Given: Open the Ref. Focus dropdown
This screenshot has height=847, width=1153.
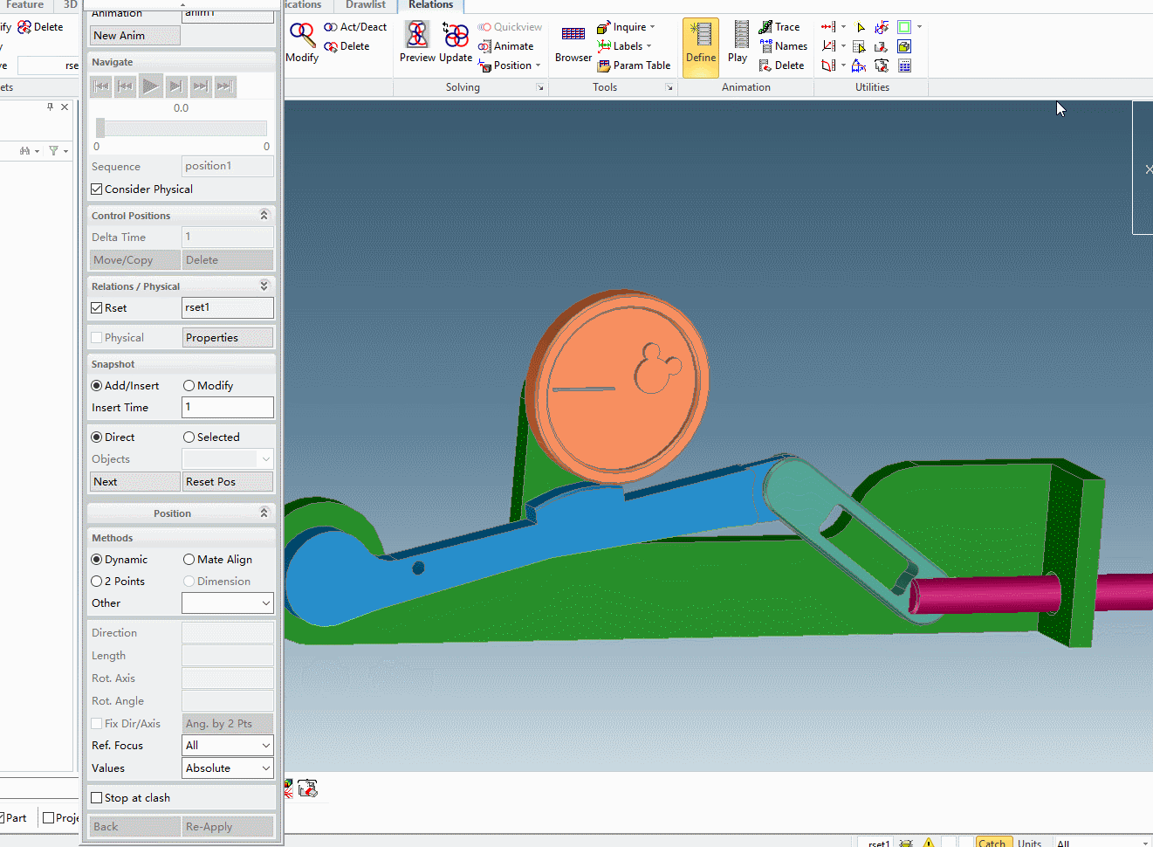Looking at the screenshot, I should 228,745.
